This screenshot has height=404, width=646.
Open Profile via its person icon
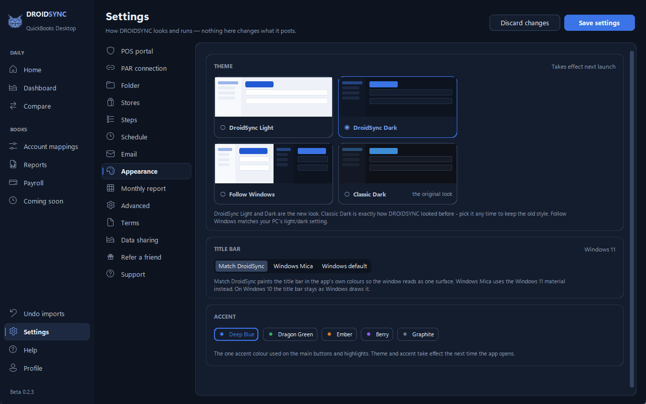tap(14, 368)
